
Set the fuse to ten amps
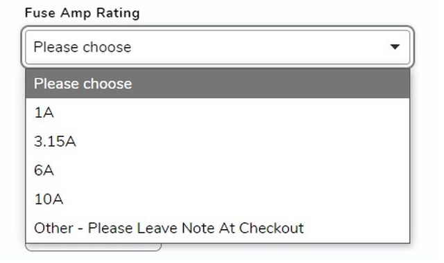[x=217, y=199]
